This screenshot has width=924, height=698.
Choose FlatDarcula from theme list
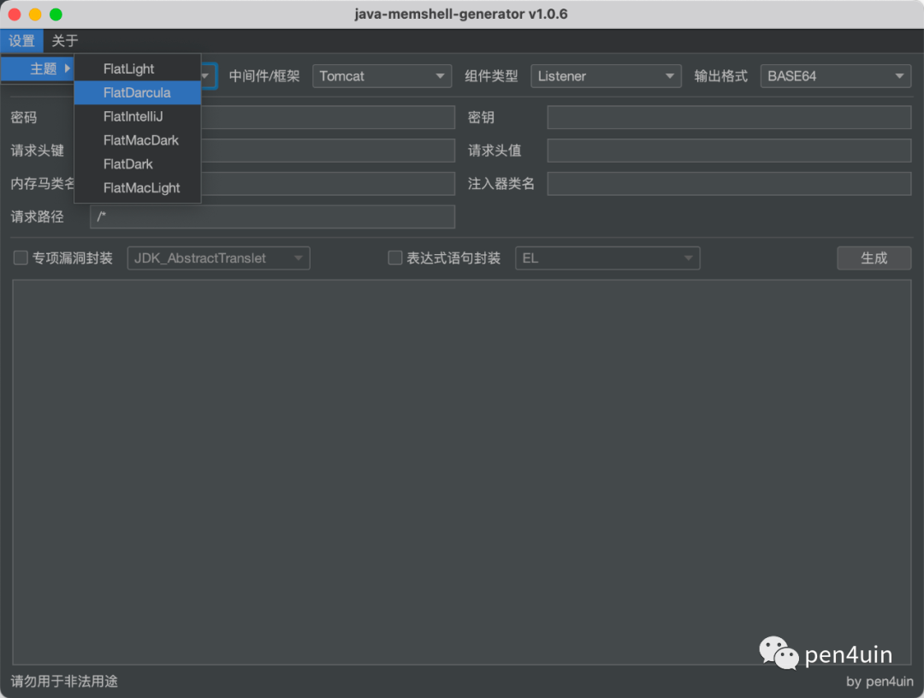pos(137,92)
